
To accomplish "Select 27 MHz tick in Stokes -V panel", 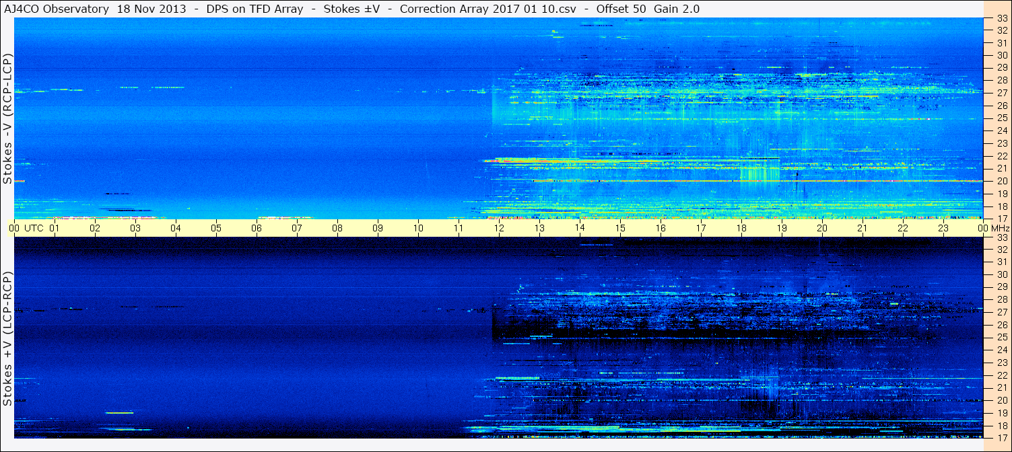I will (x=1002, y=93).
